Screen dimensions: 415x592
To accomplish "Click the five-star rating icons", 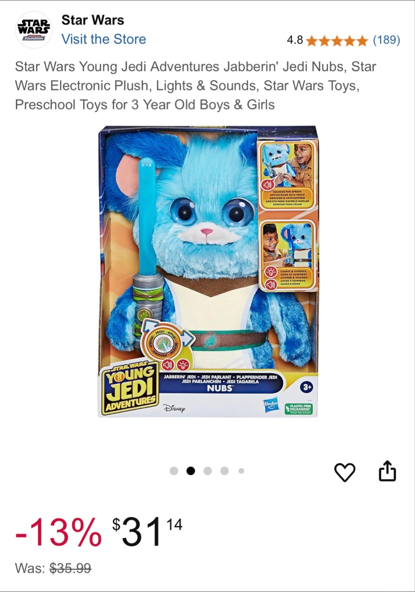I will [337, 41].
